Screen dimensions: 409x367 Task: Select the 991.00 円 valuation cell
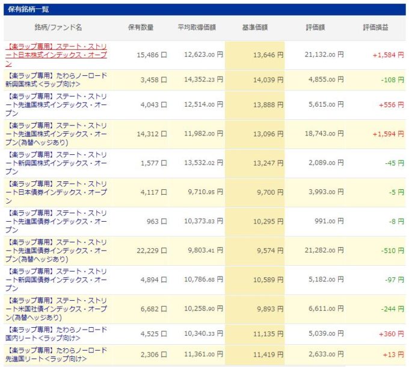[x=329, y=221]
